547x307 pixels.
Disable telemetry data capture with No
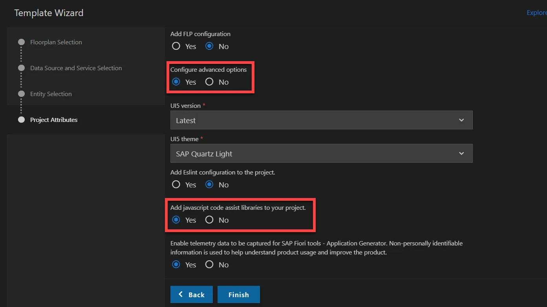tap(209, 265)
